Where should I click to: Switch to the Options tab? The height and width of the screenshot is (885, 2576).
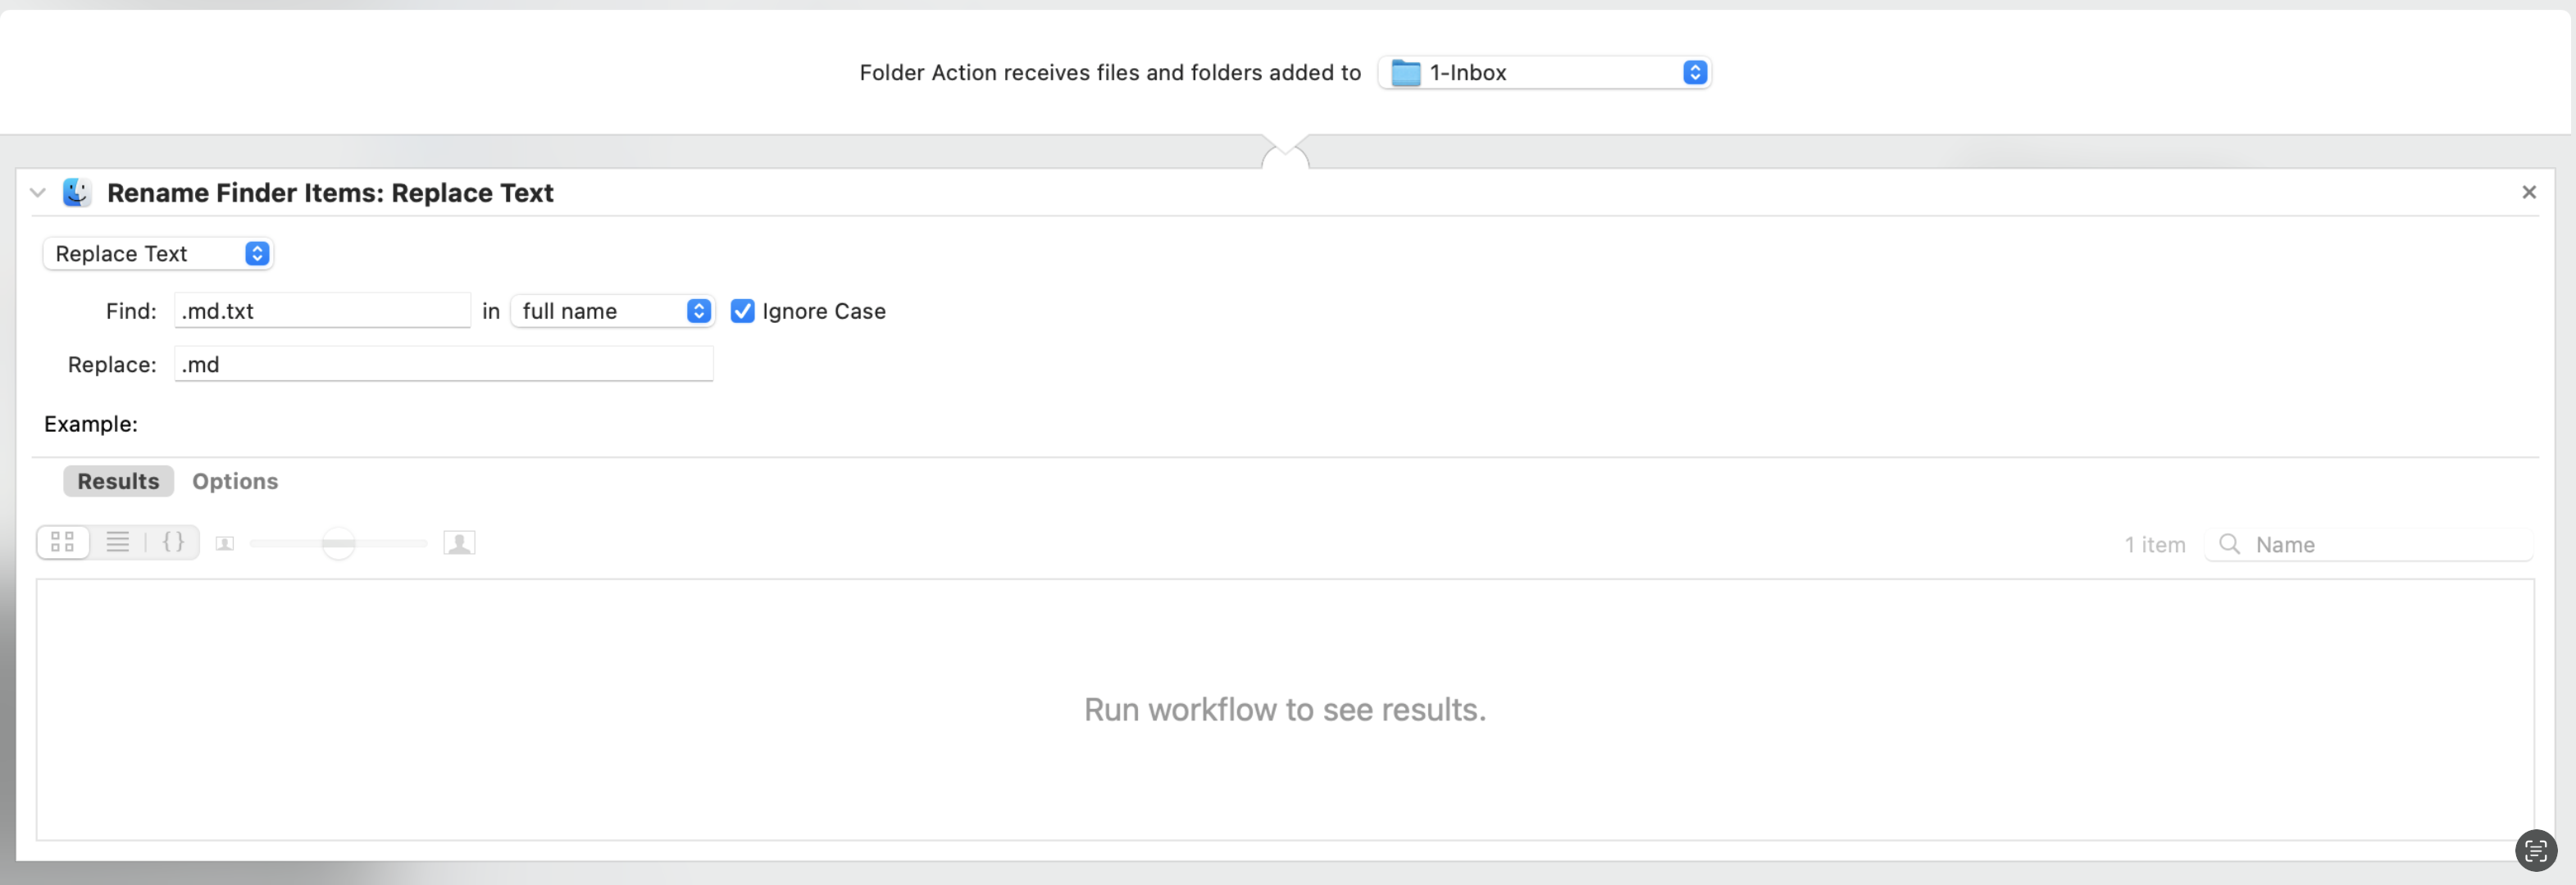click(235, 481)
